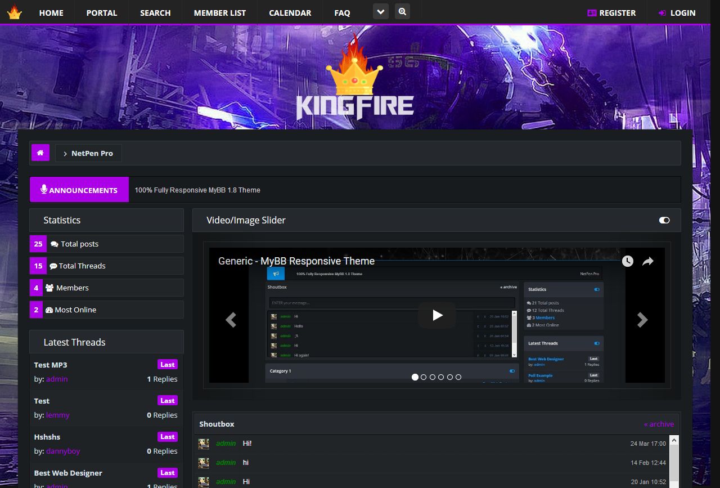Screen dimensions: 720x488
Task: Click the Total posts comments icon
Action: (x=55, y=244)
